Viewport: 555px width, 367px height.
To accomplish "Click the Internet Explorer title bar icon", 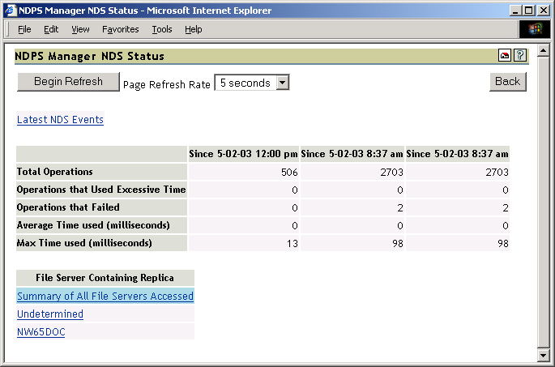I will click(x=10, y=11).
